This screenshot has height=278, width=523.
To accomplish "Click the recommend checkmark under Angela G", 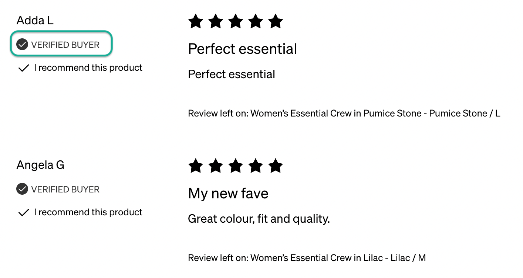I will [x=24, y=213].
